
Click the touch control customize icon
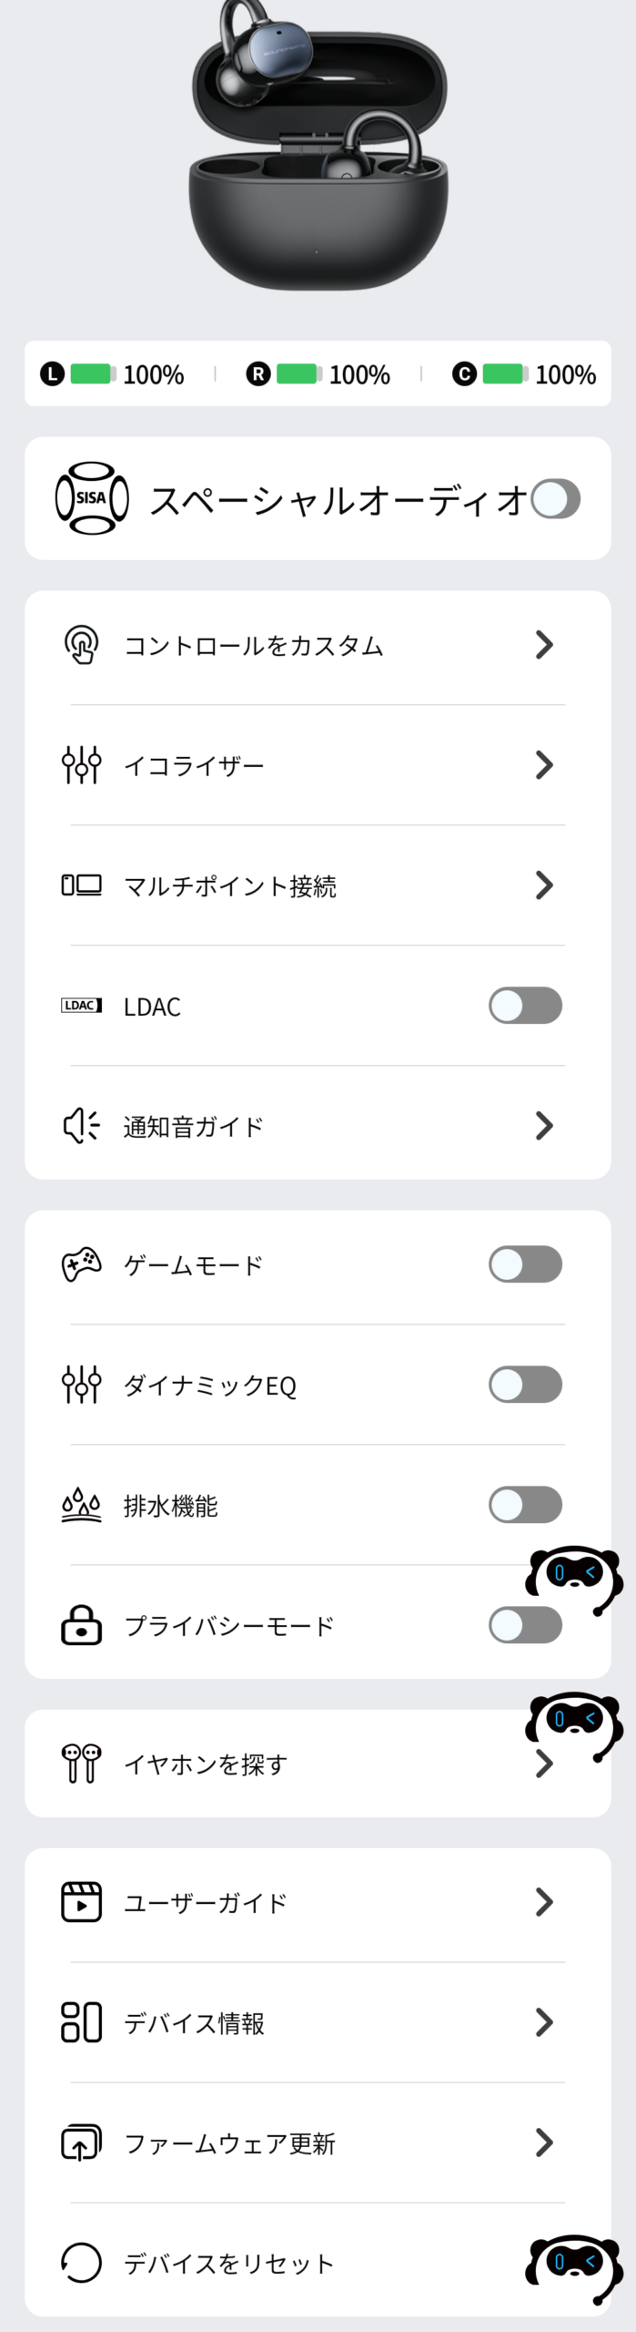pos(81,645)
